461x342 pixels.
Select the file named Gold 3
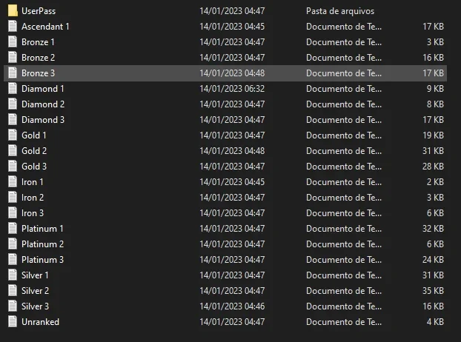[34, 167]
